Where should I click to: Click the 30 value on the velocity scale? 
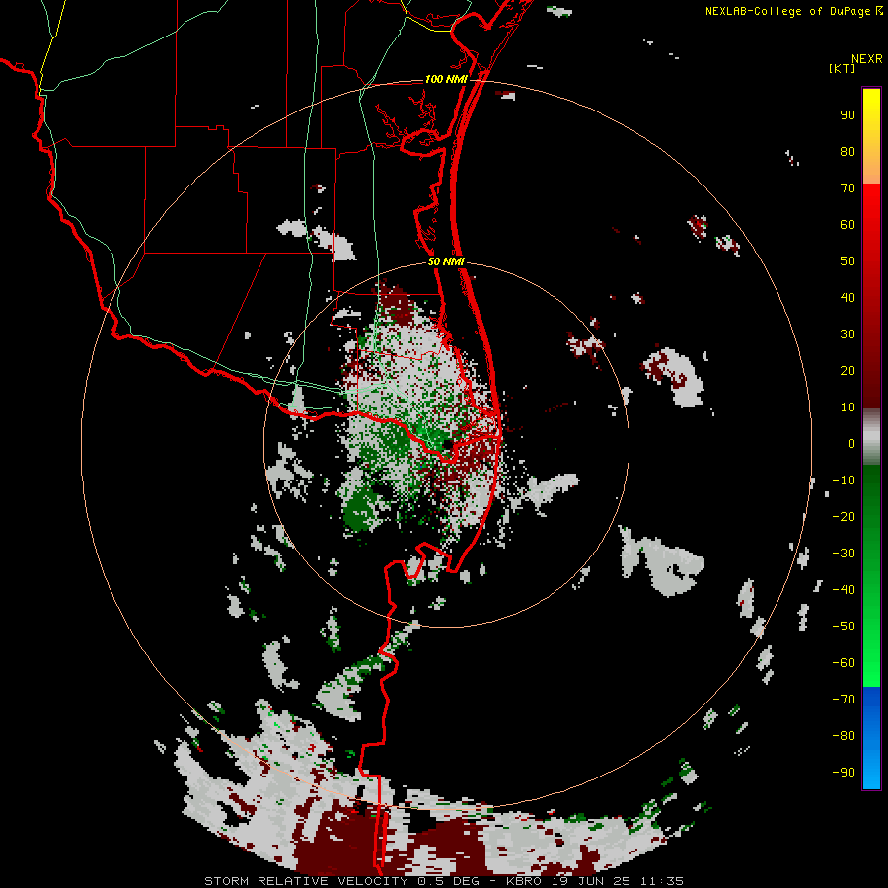tap(848, 334)
